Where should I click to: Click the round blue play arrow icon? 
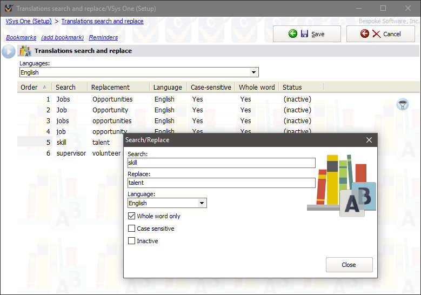click(x=9, y=51)
